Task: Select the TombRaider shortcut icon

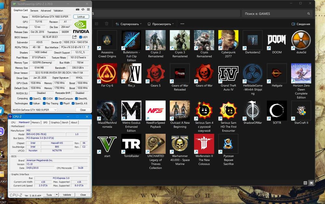Action: pyautogui.click(x=131, y=144)
